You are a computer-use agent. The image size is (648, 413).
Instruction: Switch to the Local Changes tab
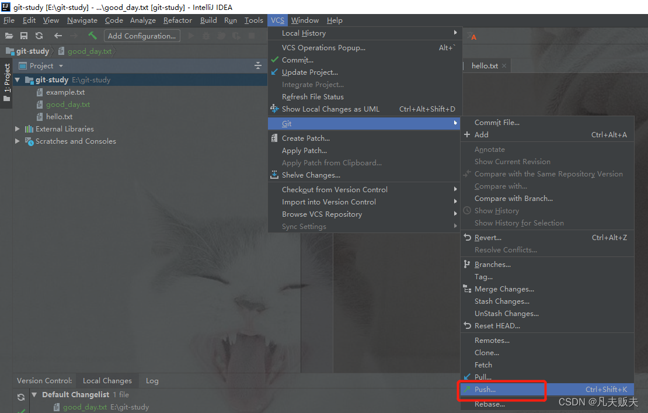pyautogui.click(x=107, y=381)
